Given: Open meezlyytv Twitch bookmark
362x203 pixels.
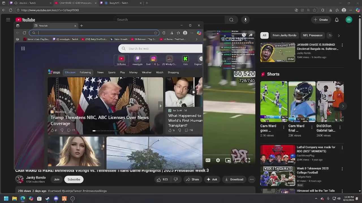Looking at the screenshot, I should point(66,39).
